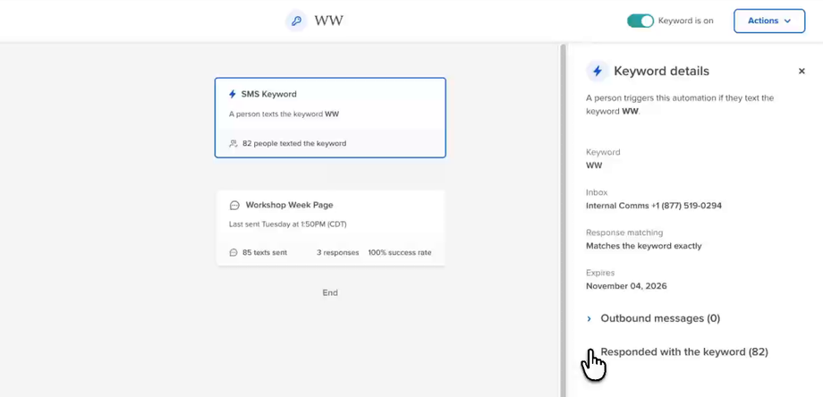
Task: Click the key icon beside WW title
Action: (297, 21)
